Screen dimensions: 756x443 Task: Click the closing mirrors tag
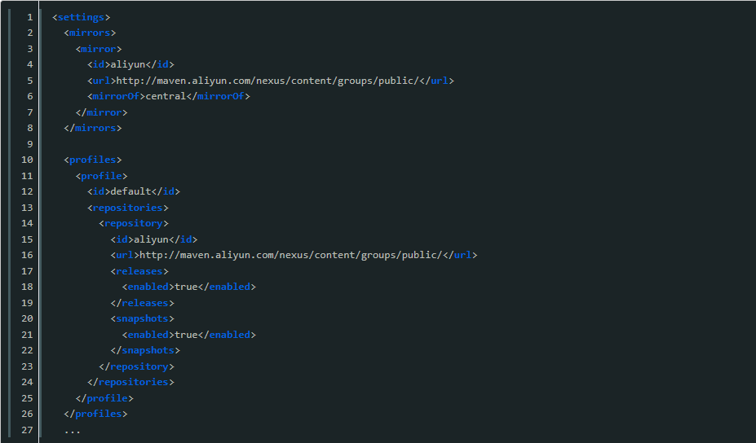point(92,128)
